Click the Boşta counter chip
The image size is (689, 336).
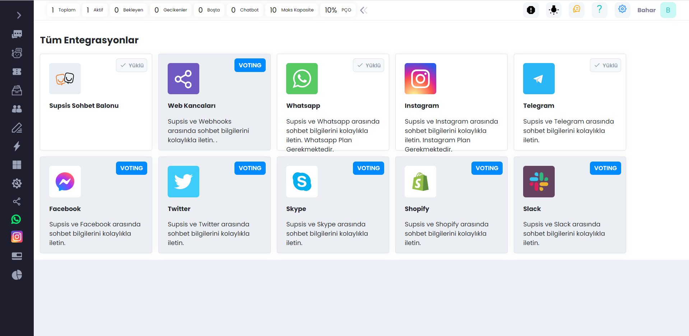(x=209, y=10)
